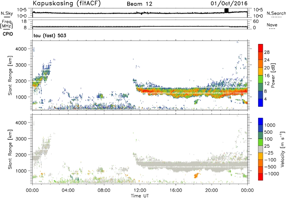Click the 12:00 time axis label
The width and height of the screenshot is (286, 198).
click(x=140, y=190)
